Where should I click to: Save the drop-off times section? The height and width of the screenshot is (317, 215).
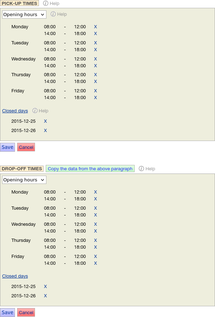click(x=7, y=313)
